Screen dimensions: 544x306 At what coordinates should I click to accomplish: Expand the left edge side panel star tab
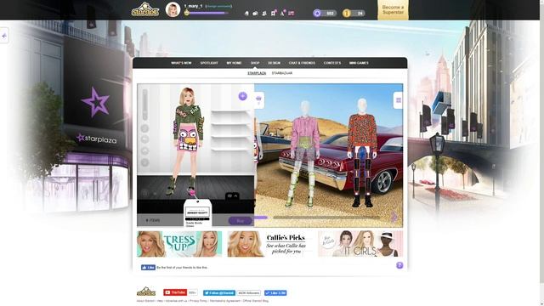point(3,36)
